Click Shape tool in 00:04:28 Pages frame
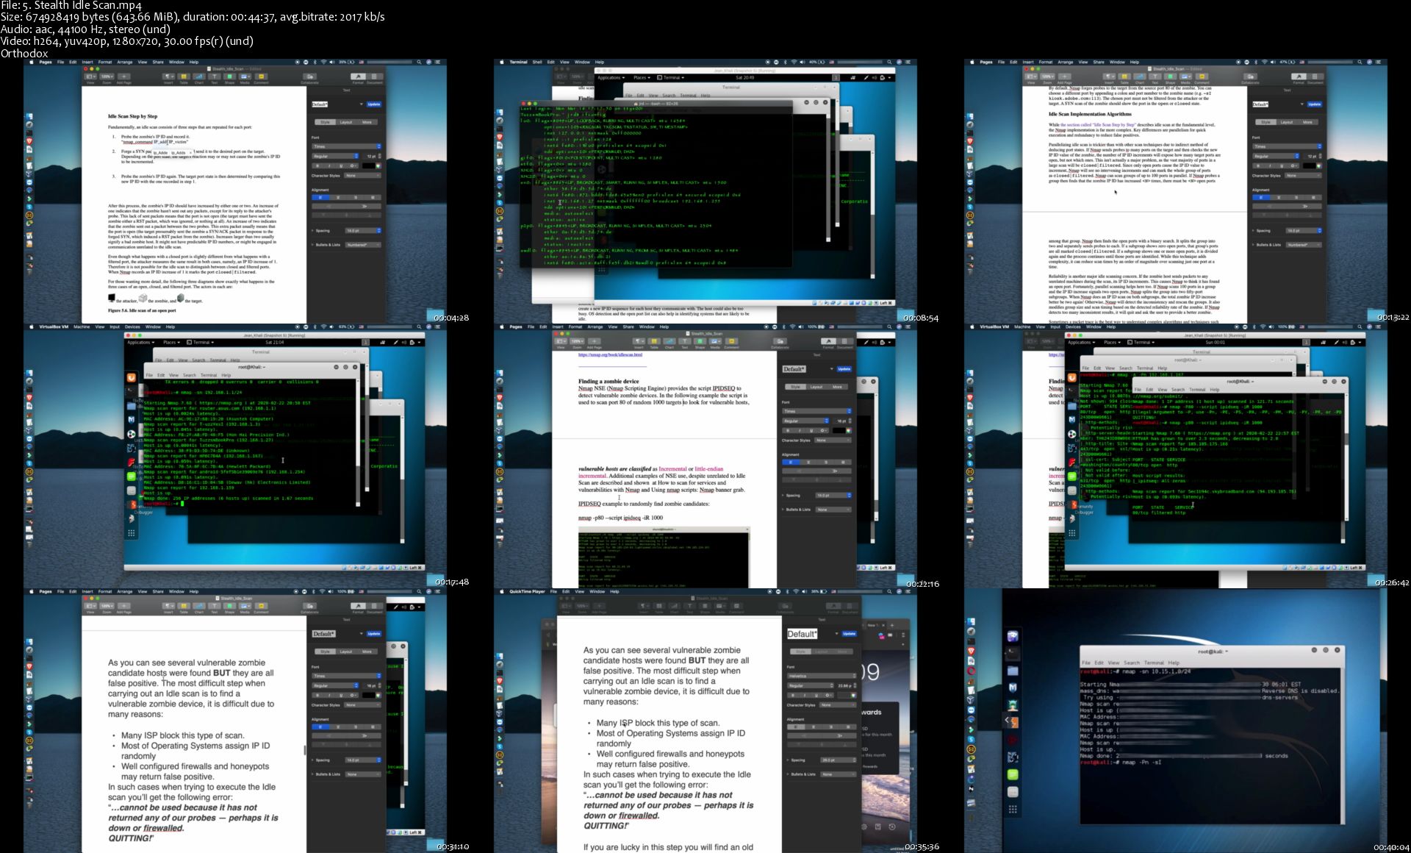1411x853 pixels. tap(229, 76)
